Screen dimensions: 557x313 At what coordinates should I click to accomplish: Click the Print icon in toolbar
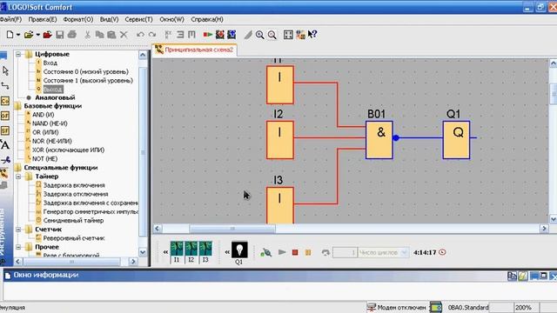(72, 35)
